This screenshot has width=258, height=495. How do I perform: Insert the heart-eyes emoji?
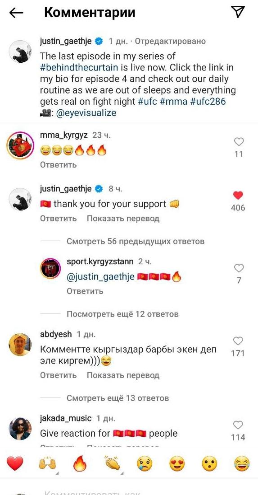point(177,464)
